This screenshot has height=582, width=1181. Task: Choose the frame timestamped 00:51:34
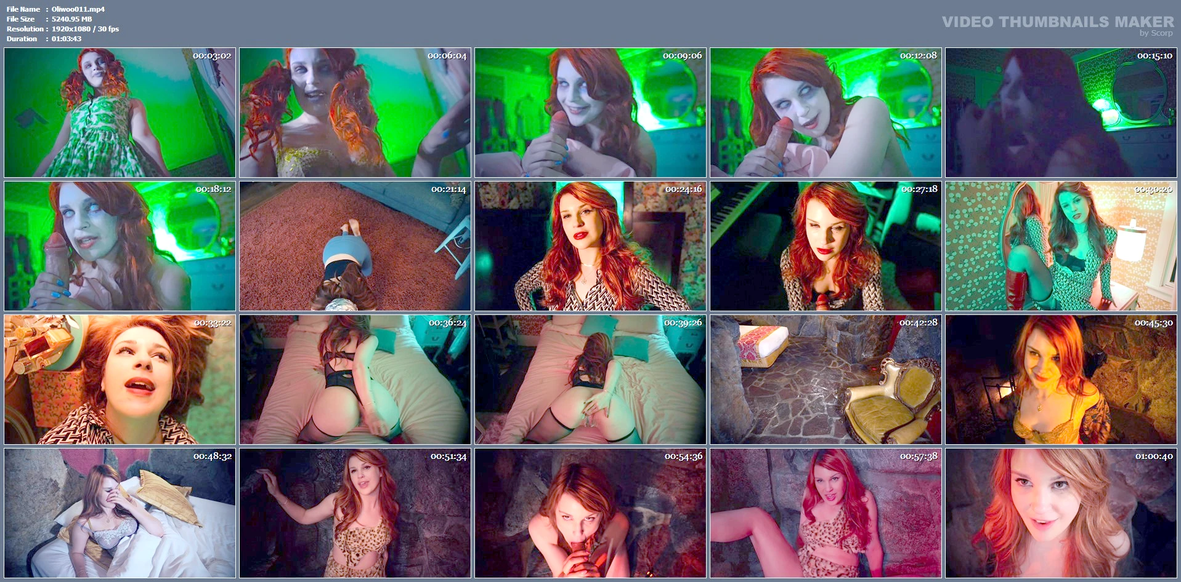[x=355, y=513]
